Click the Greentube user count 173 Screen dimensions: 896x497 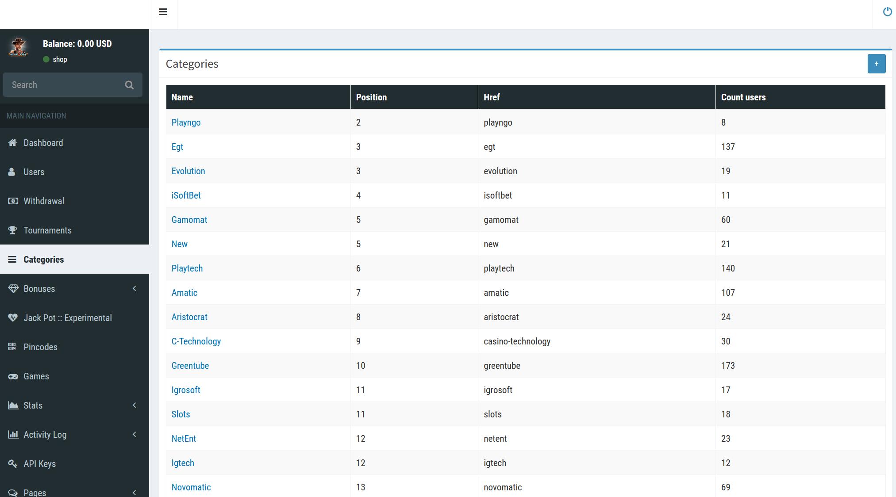(x=728, y=366)
